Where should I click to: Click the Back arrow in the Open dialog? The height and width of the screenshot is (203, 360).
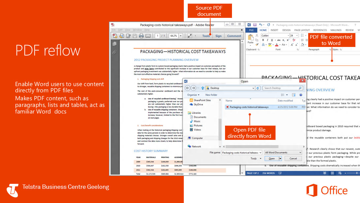(x=187, y=88)
